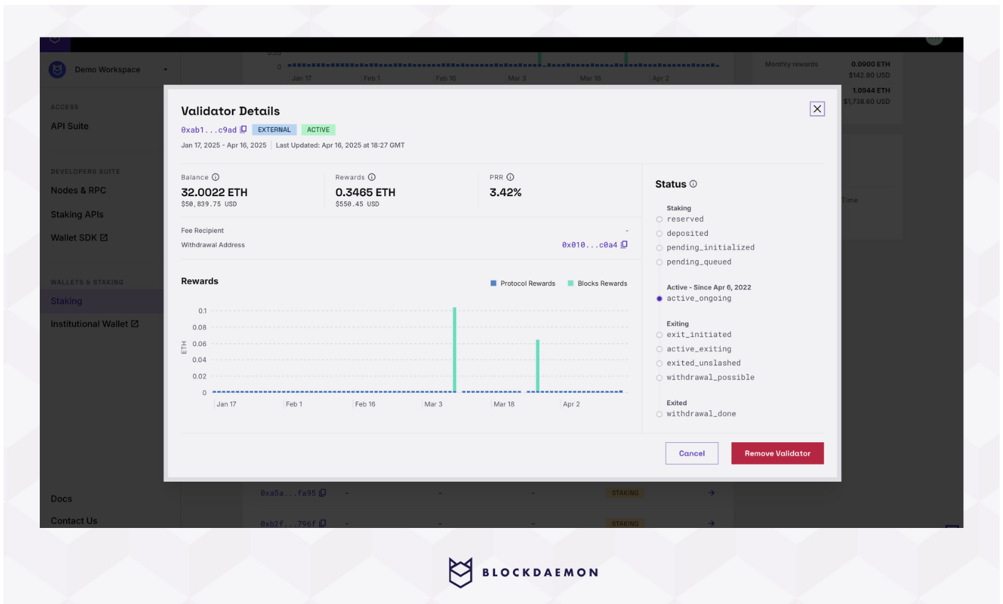The height and width of the screenshot is (604, 1003).
Task: Open Docs link in sidebar
Action: click(x=61, y=499)
